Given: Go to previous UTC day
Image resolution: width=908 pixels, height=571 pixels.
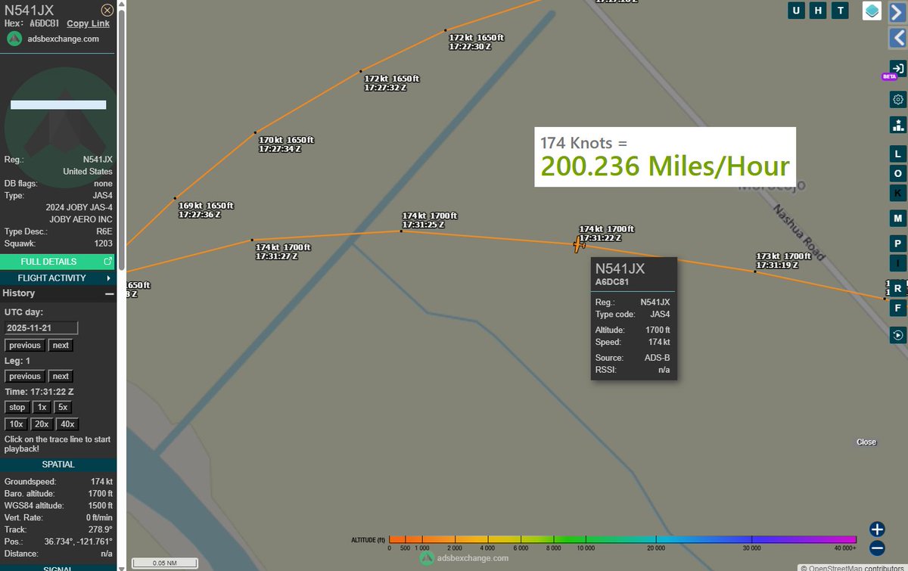Looking at the screenshot, I should [x=25, y=346].
